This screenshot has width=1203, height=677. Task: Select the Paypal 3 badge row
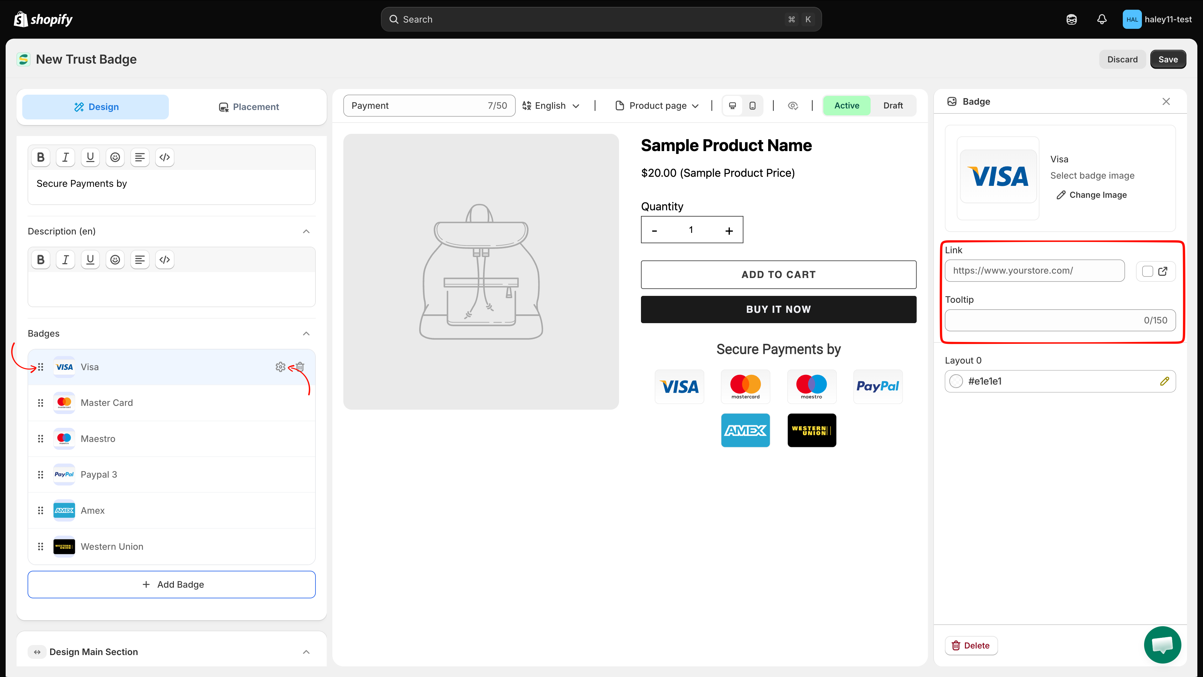(171, 475)
